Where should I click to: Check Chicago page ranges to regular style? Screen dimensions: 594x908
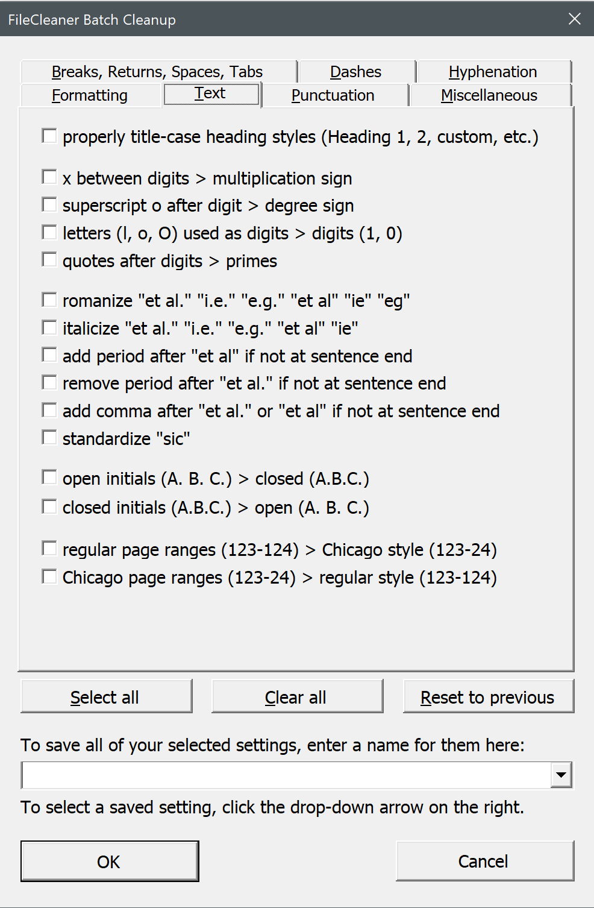pos(49,576)
